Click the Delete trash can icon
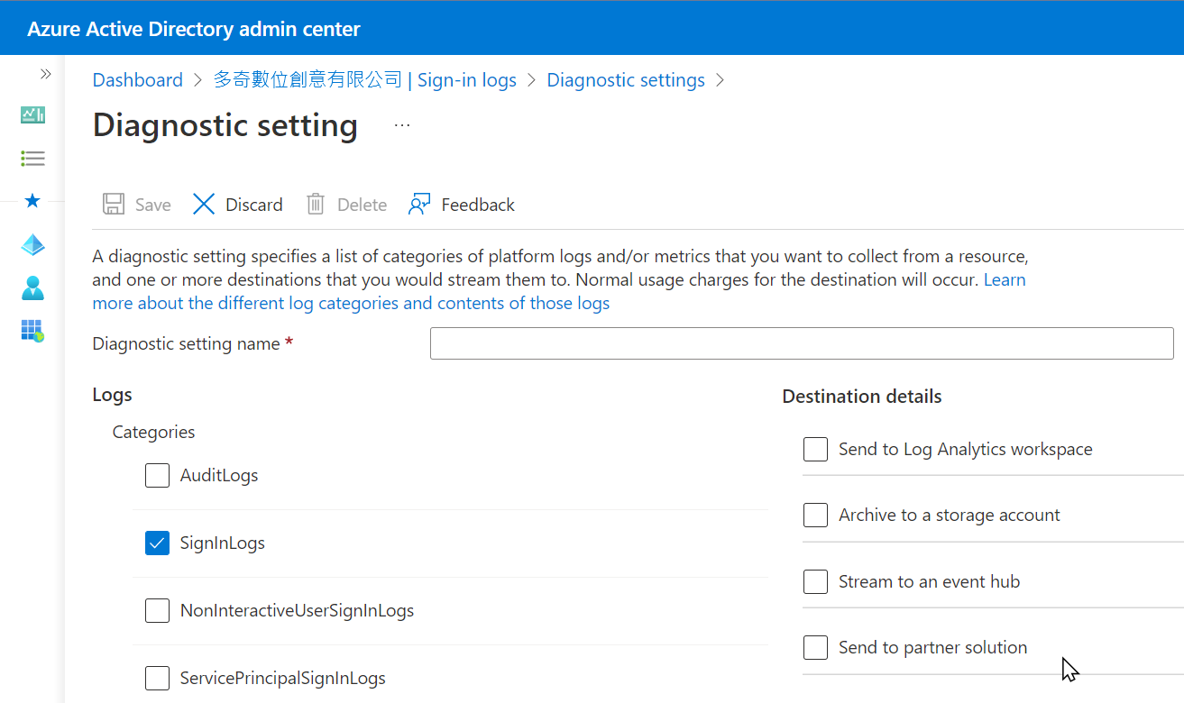 [316, 204]
